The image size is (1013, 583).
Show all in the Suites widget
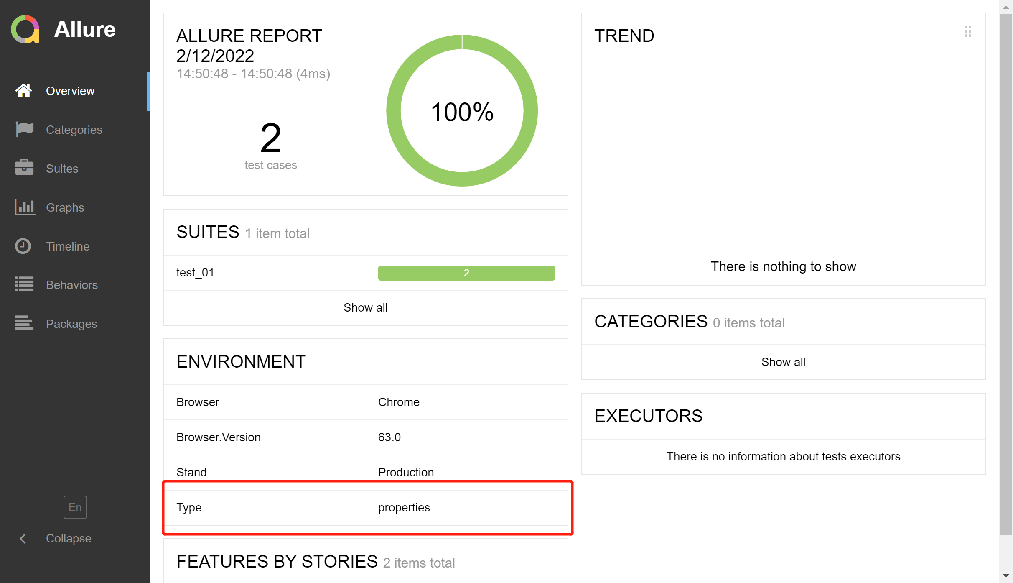click(x=365, y=307)
